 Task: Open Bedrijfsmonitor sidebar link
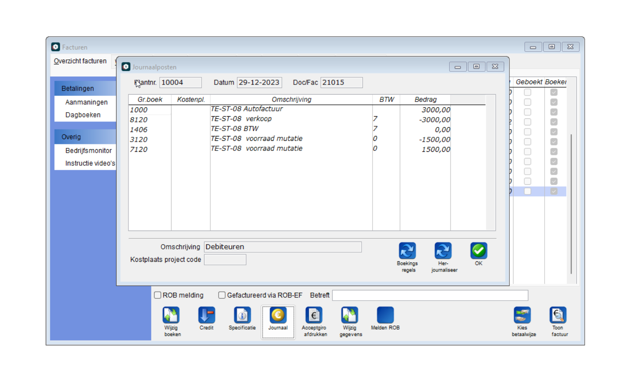pyautogui.click(x=88, y=150)
